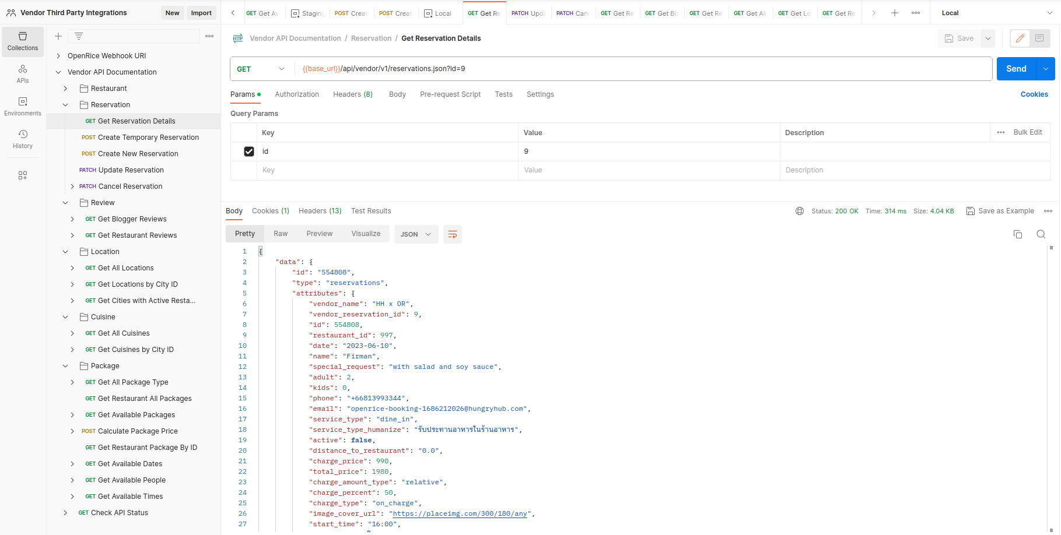Open the Collections sidebar panel
The height and width of the screenshot is (535, 1061).
coord(23,41)
